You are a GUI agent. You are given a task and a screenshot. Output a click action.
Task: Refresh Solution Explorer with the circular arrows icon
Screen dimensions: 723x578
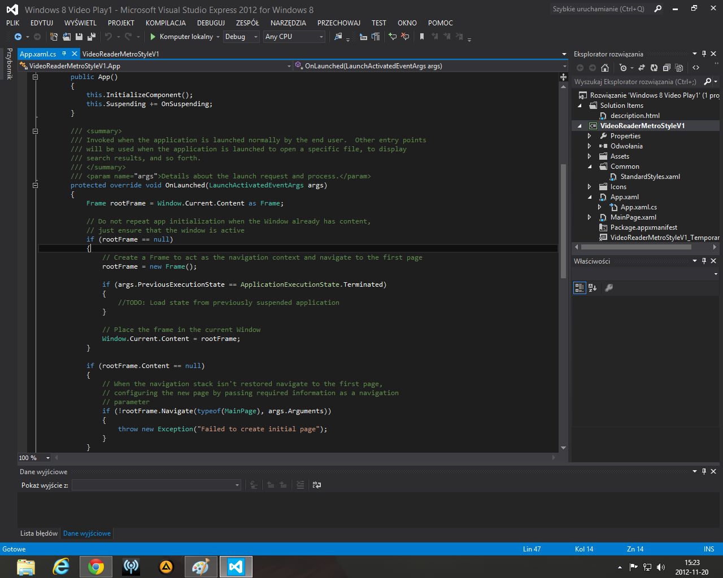coord(654,68)
